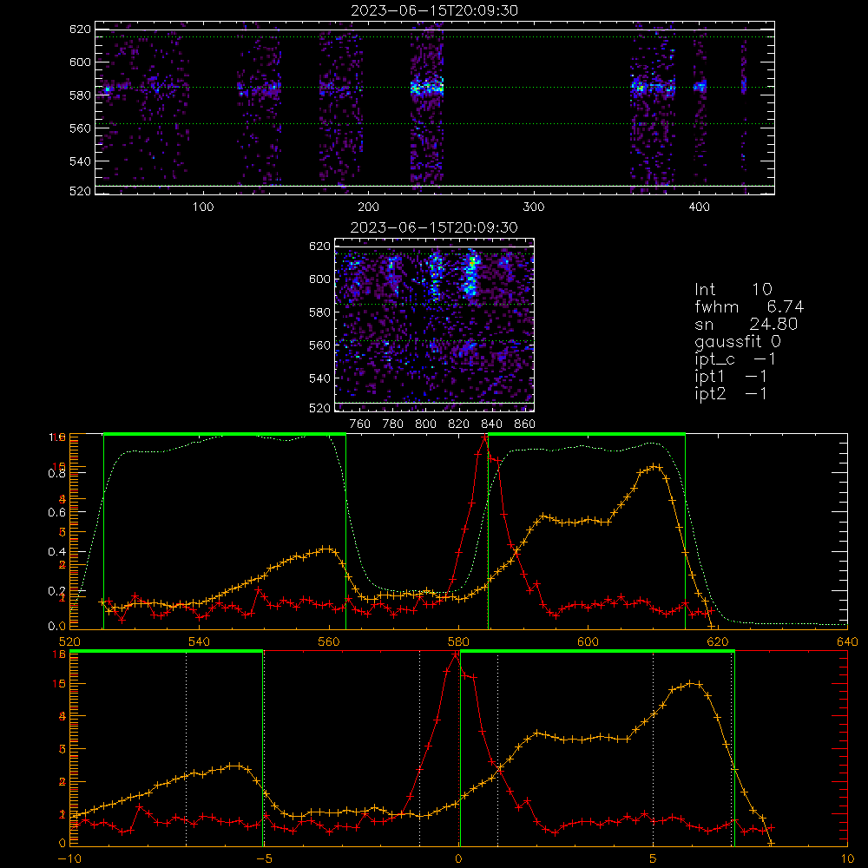Viewport: 868px width, 868px height.
Task: Click x-axis label 200 on top spectrogram
Action: click(x=368, y=207)
